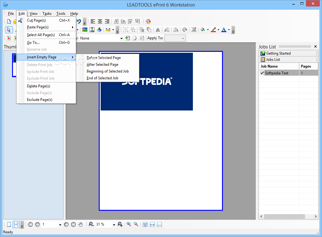The width and height of the screenshot is (322, 237).
Task: Open fill color dropdown arrow
Action: pyautogui.click(x=208, y=30)
